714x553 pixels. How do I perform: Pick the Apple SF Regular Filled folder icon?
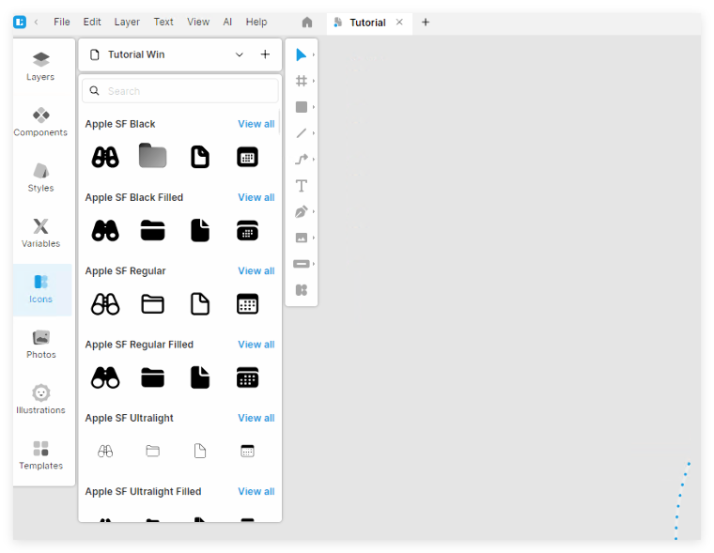pos(152,377)
